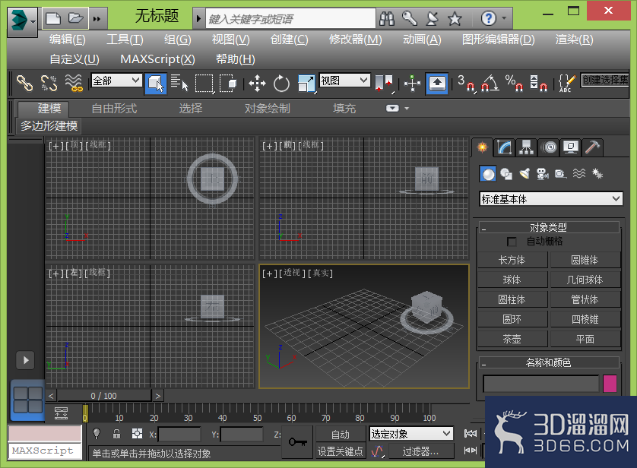Screen dimensions: 637x468
Task: Open the help question mark icon
Action: (488, 18)
